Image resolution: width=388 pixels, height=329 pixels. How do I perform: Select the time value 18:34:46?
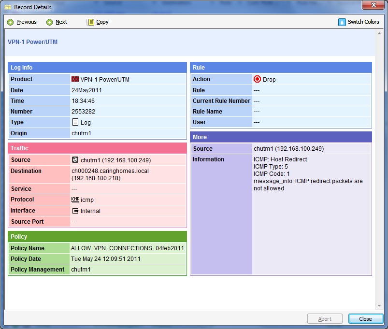click(83, 101)
